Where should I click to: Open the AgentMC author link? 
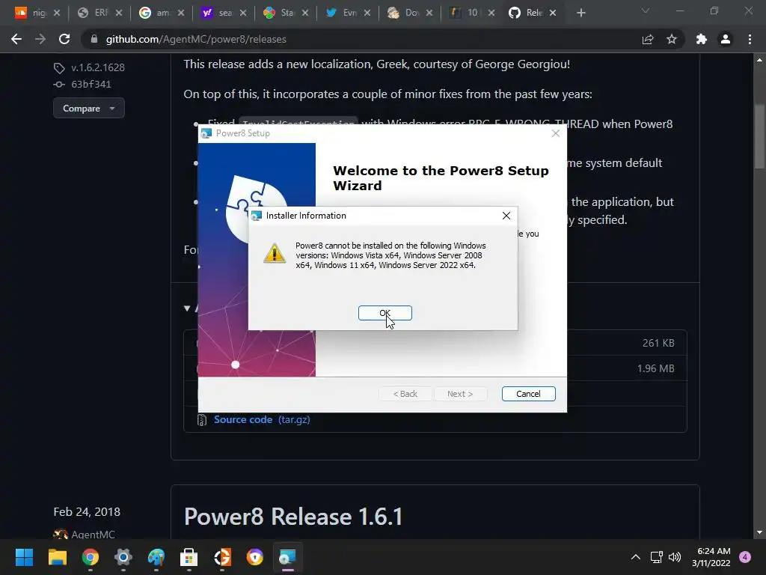[x=93, y=535]
